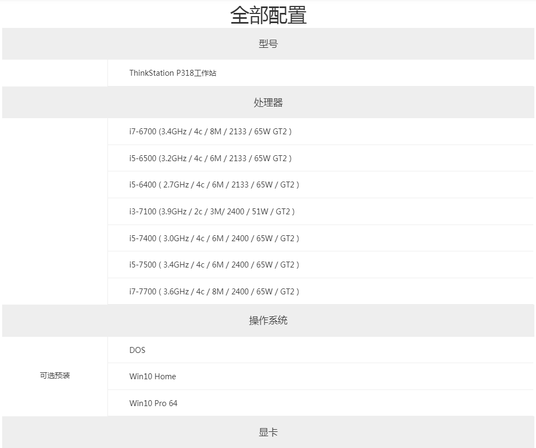Select the 处理器 section header
Image resolution: width=536 pixels, height=448 pixels.
[x=269, y=102]
